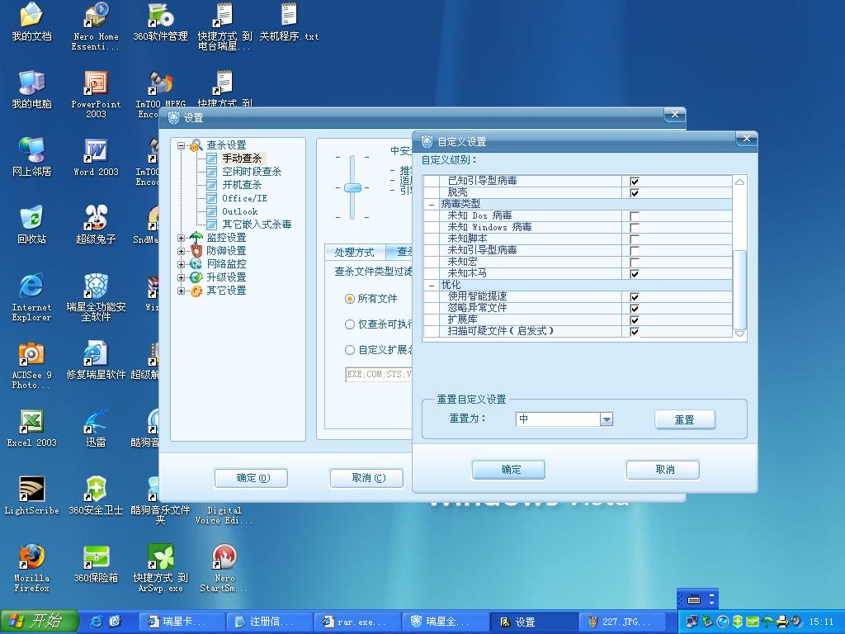Open the 360安全卫士 desktop icon
845x634 pixels.
[96, 490]
